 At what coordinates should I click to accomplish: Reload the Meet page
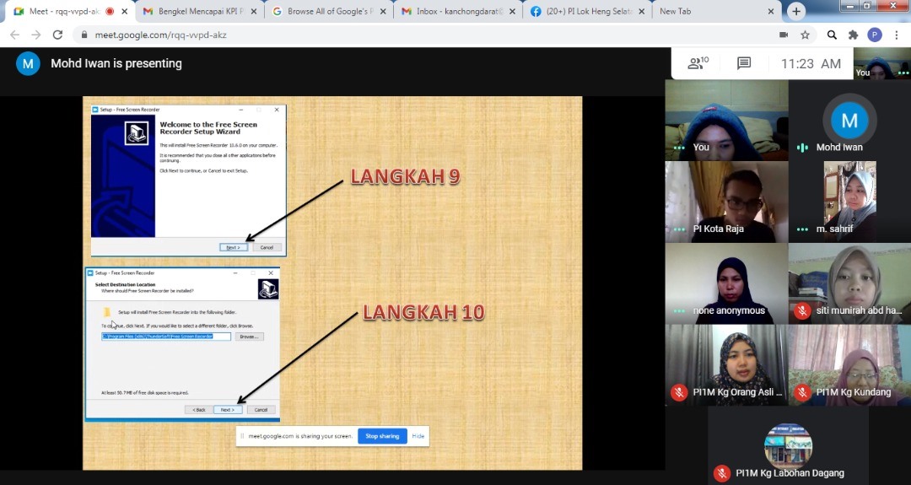[57, 35]
